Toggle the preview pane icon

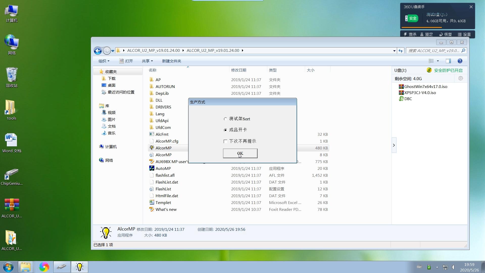(448, 61)
